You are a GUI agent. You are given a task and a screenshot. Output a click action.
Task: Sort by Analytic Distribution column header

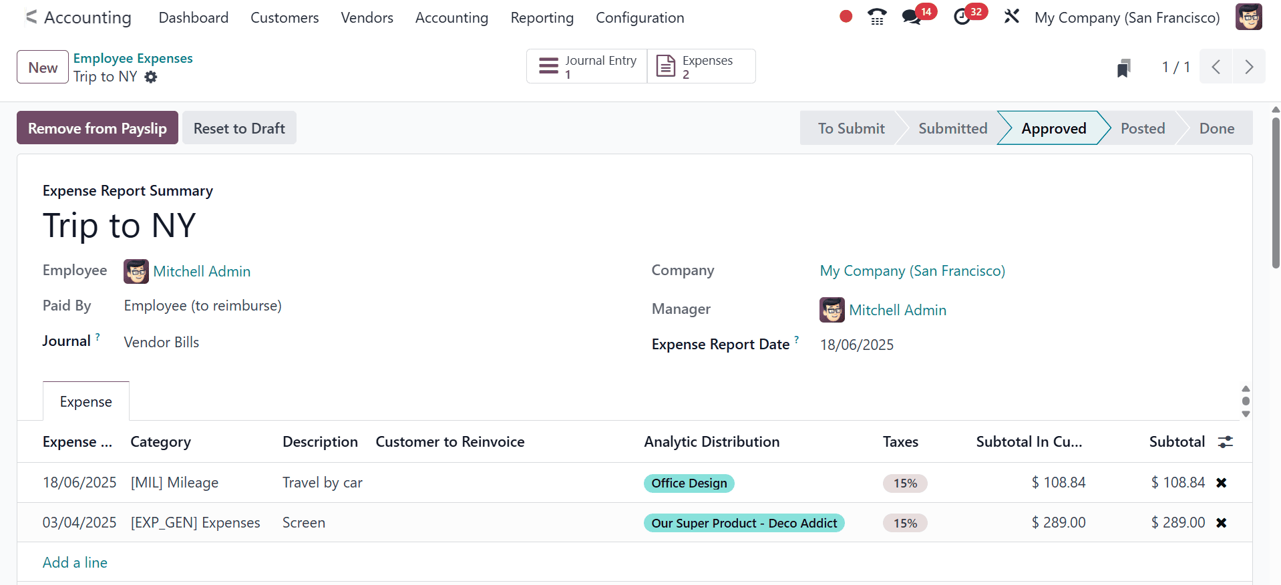pos(712,441)
